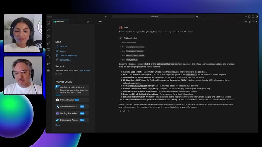262x147 pixels.
Task: Open chat panel More Actions menu
Action: (253, 21)
